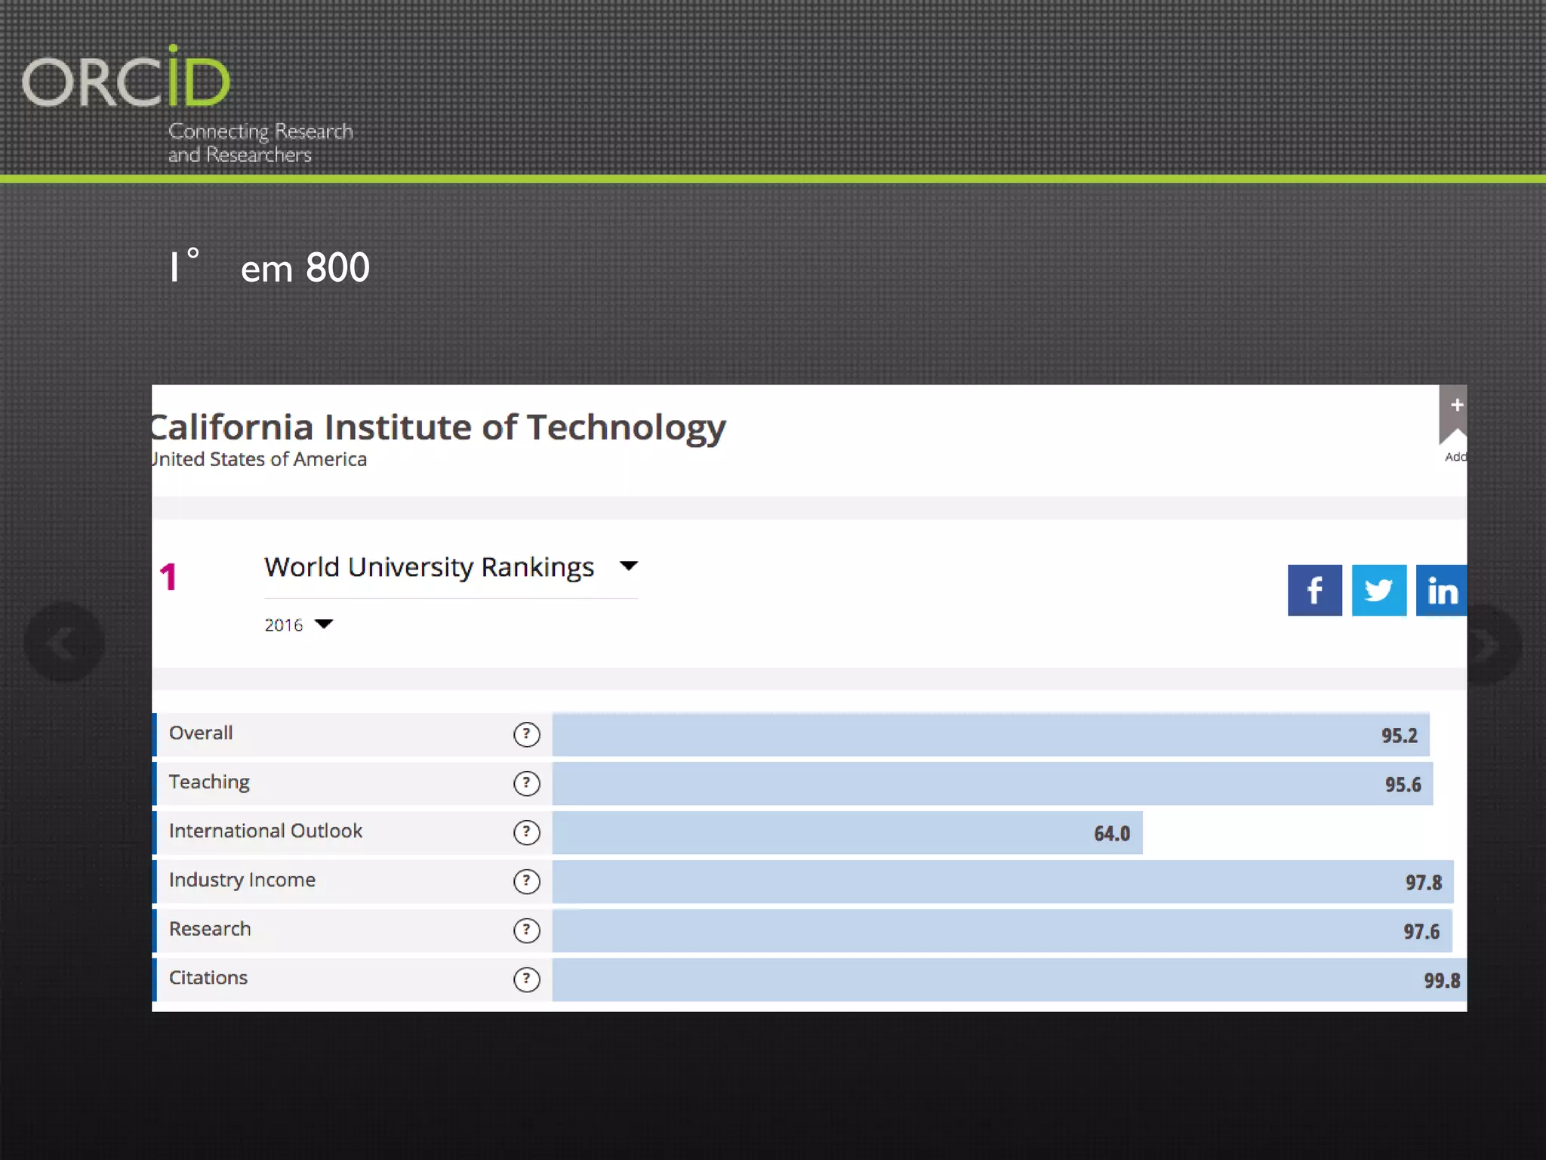Image resolution: width=1546 pixels, height=1160 pixels.
Task: Click 'Connecting Research and Researchers' tagline
Action: pos(260,143)
